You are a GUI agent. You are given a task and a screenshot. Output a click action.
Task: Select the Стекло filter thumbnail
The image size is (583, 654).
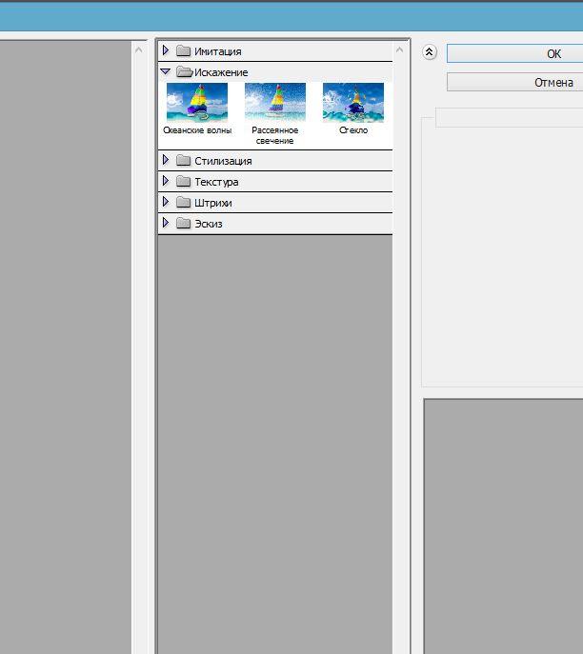[x=353, y=102]
